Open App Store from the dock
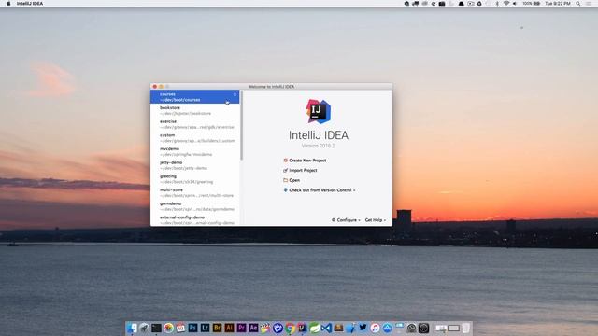 point(388,328)
